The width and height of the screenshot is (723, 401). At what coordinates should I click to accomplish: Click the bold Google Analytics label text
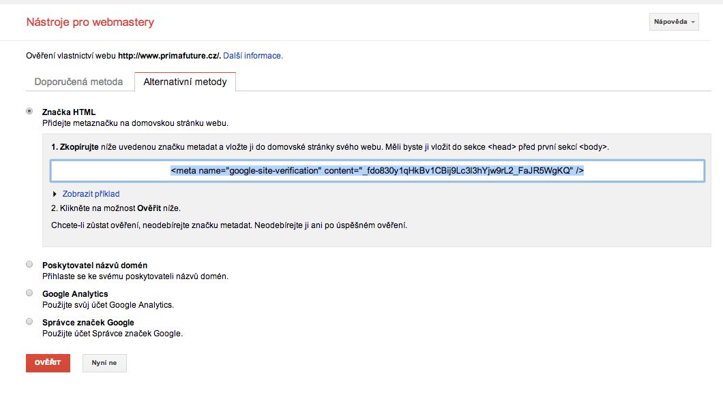pos(75,293)
